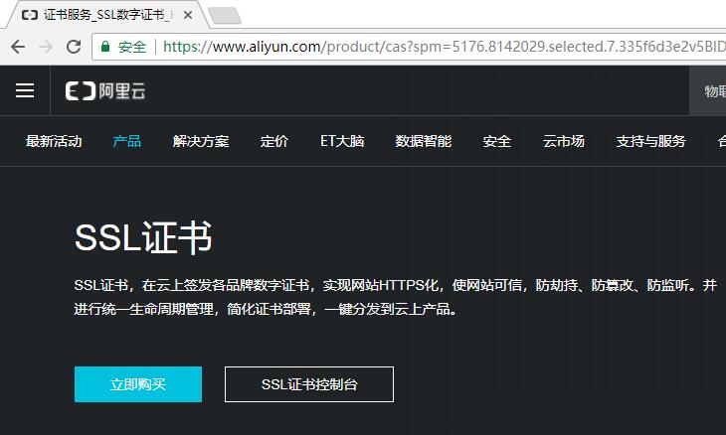Open a new tab with the new-tab button
The image size is (726, 435).
click(225, 16)
